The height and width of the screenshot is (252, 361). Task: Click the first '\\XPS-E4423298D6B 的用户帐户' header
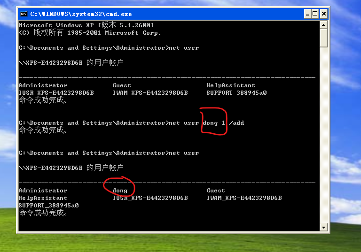point(71,62)
